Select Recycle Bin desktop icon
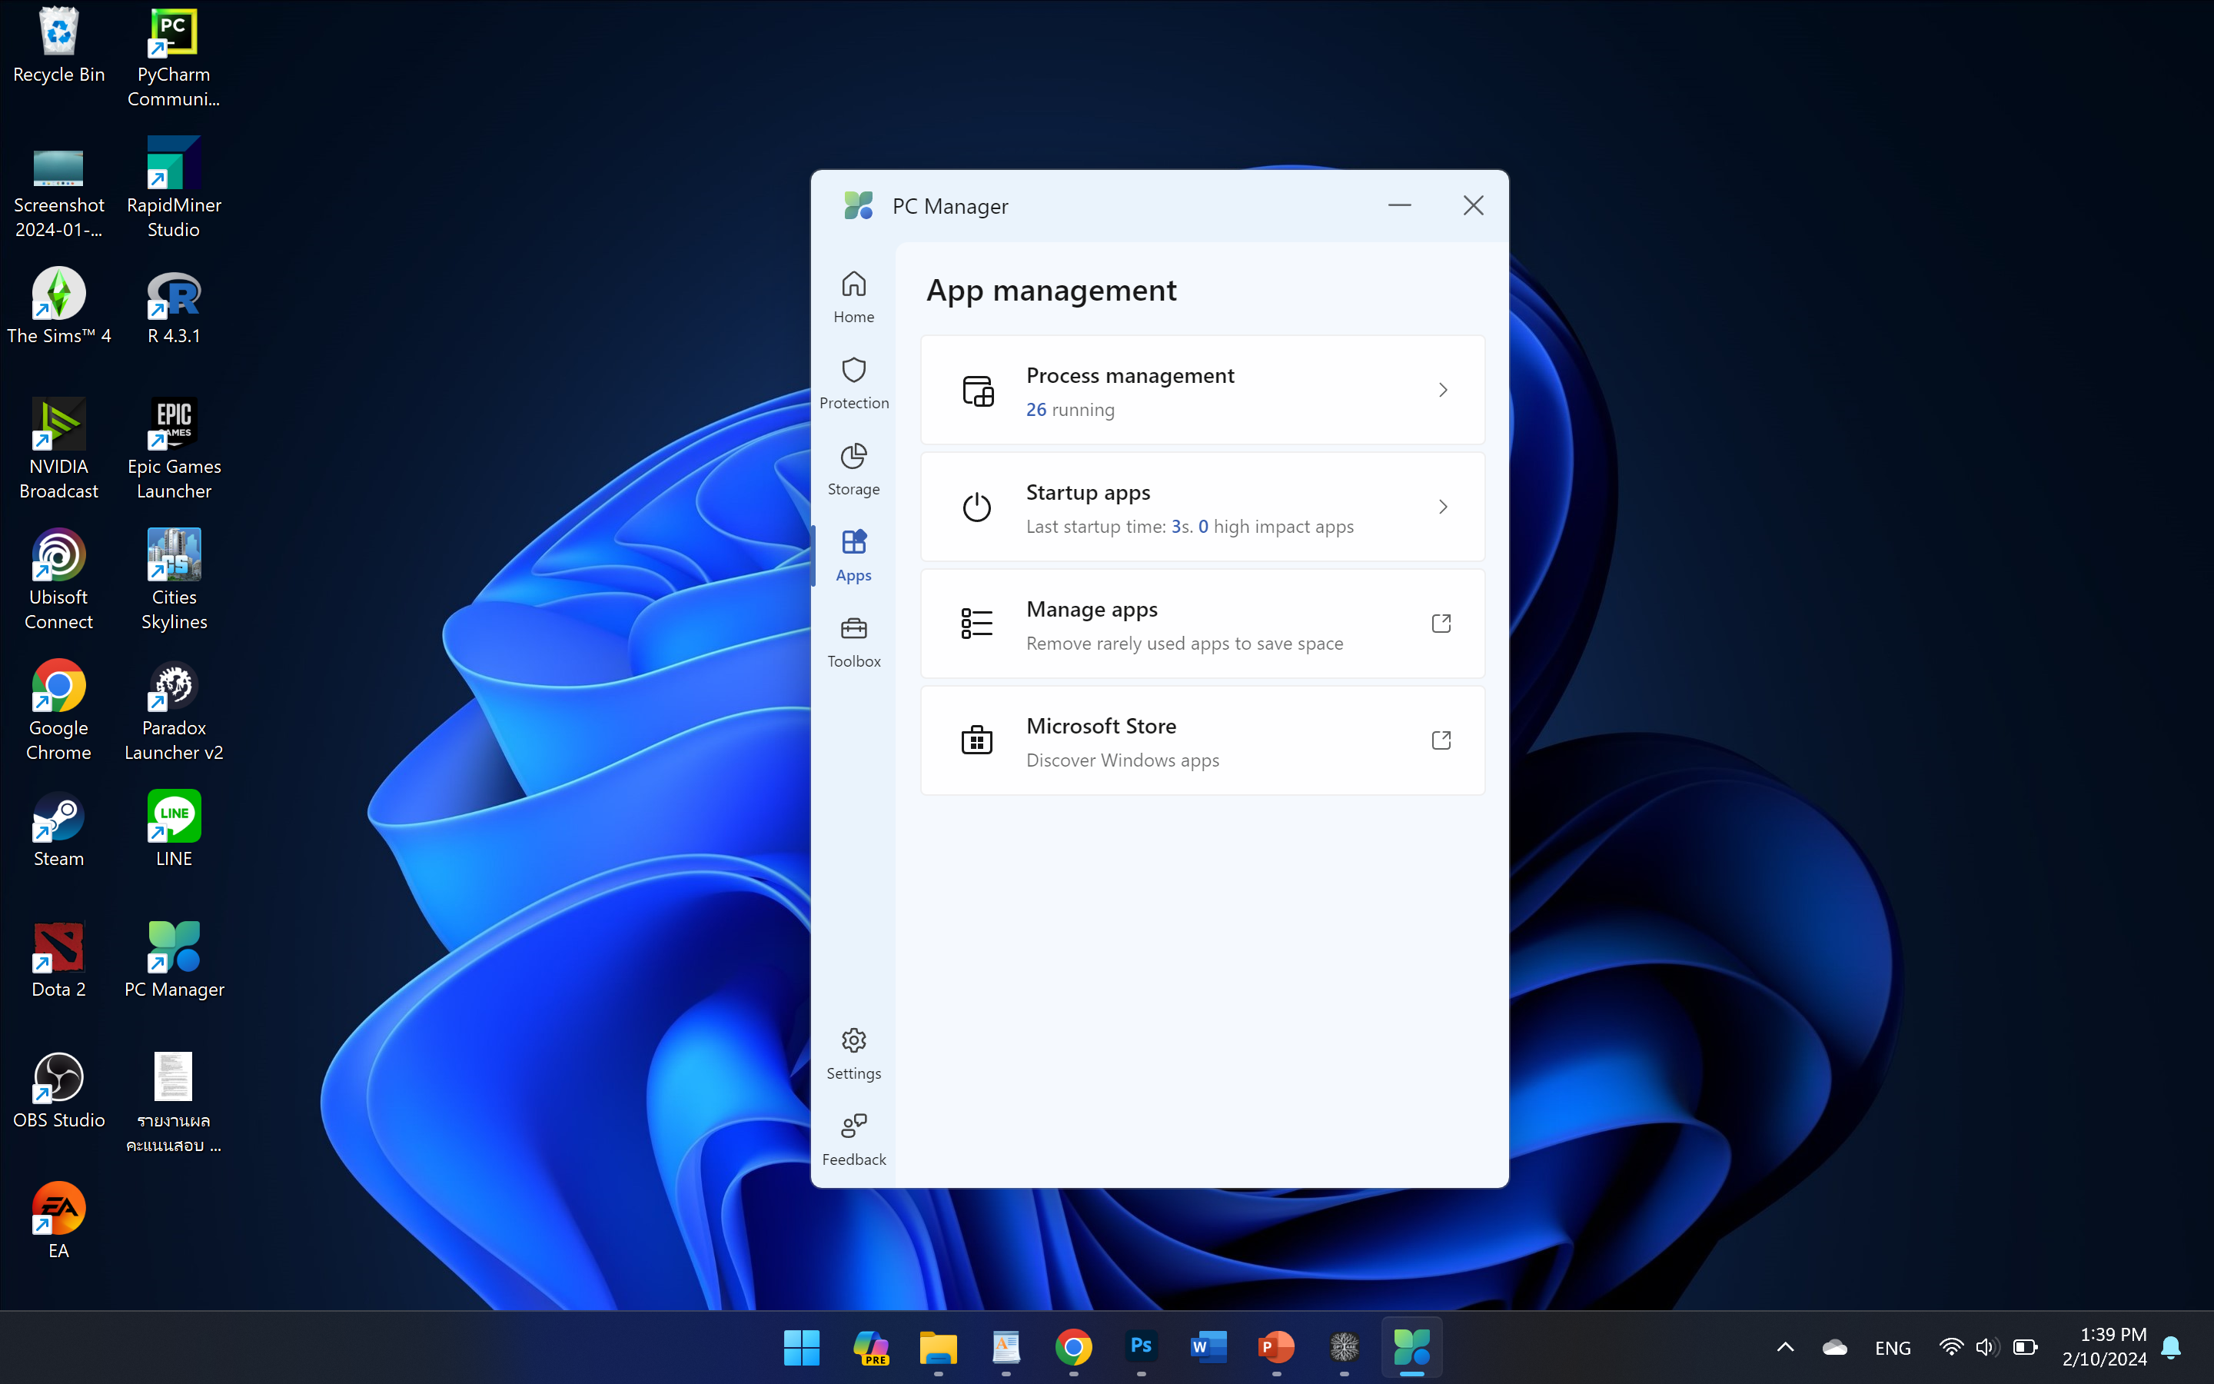The height and width of the screenshot is (1384, 2214). 58,47
